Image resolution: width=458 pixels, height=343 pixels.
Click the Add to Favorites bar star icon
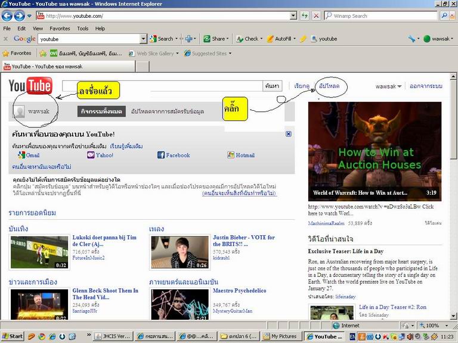pyautogui.click(x=43, y=53)
